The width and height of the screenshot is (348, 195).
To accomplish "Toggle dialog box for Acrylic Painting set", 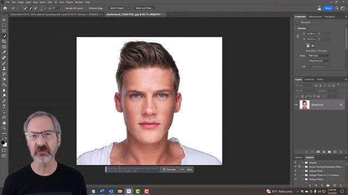I will pyautogui.click(x=299, y=167).
